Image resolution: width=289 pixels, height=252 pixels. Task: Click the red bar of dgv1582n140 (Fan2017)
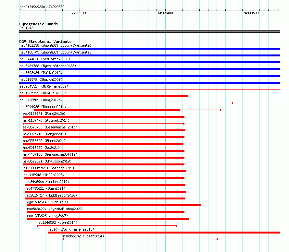pyautogui.click(x=114, y=205)
